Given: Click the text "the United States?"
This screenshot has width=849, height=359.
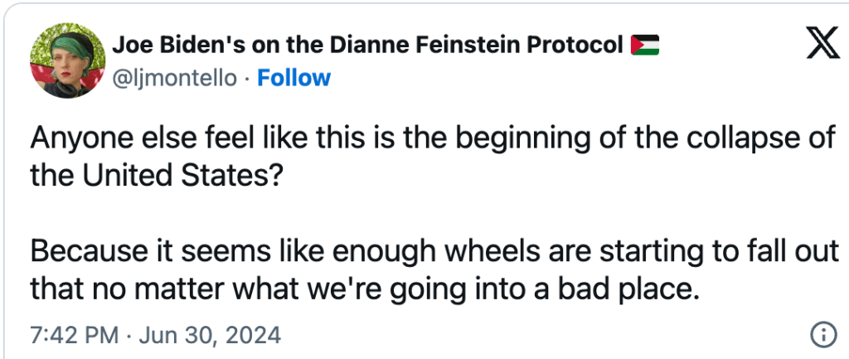Looking at the screenshot, I should tap(156, 175).
